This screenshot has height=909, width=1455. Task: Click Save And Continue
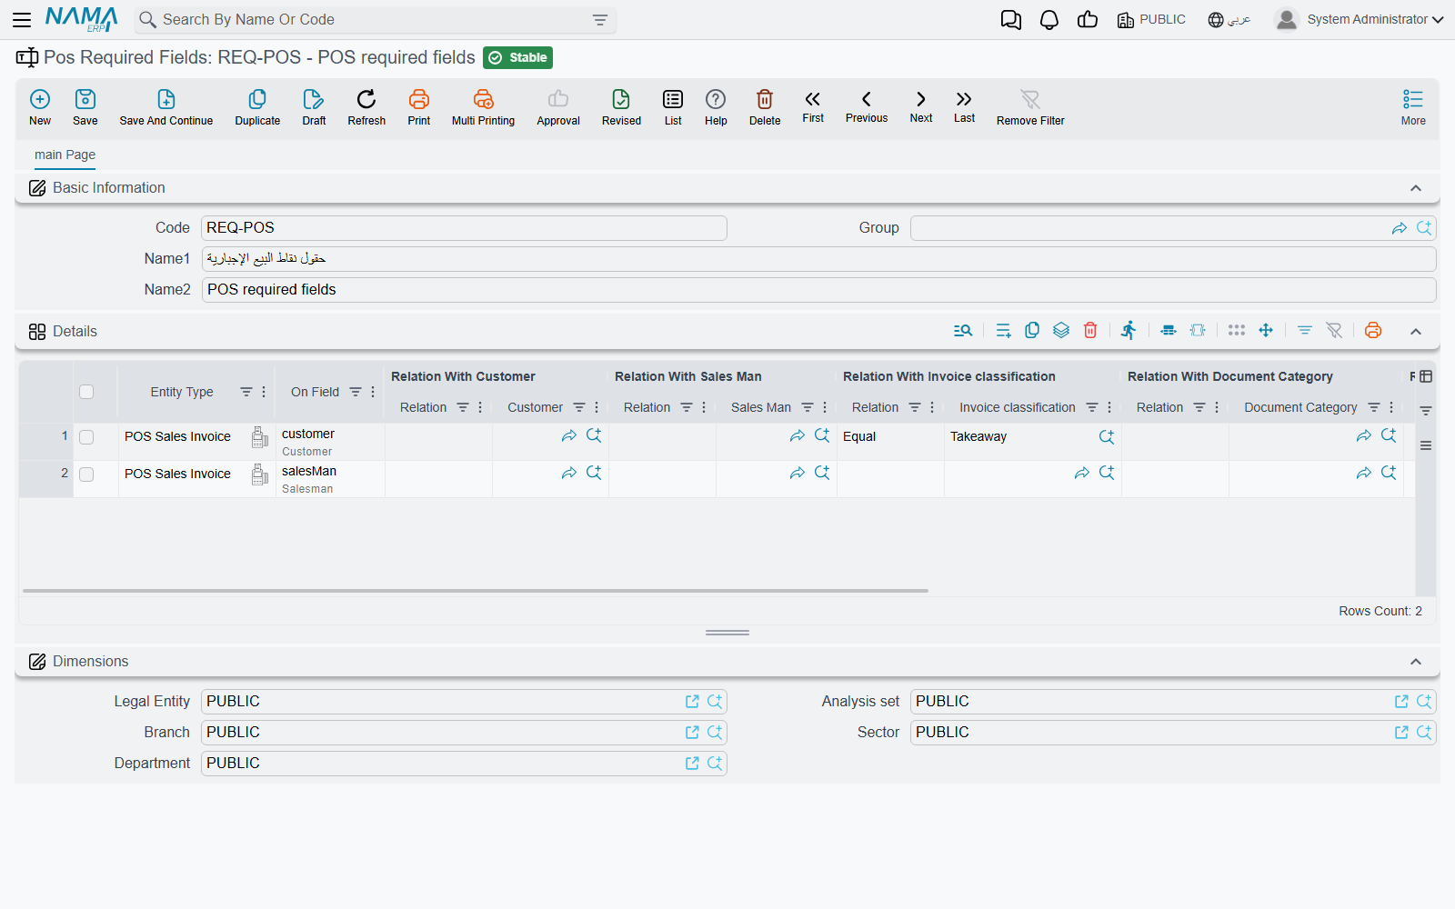pyautogui.click(x=166, y=107)
